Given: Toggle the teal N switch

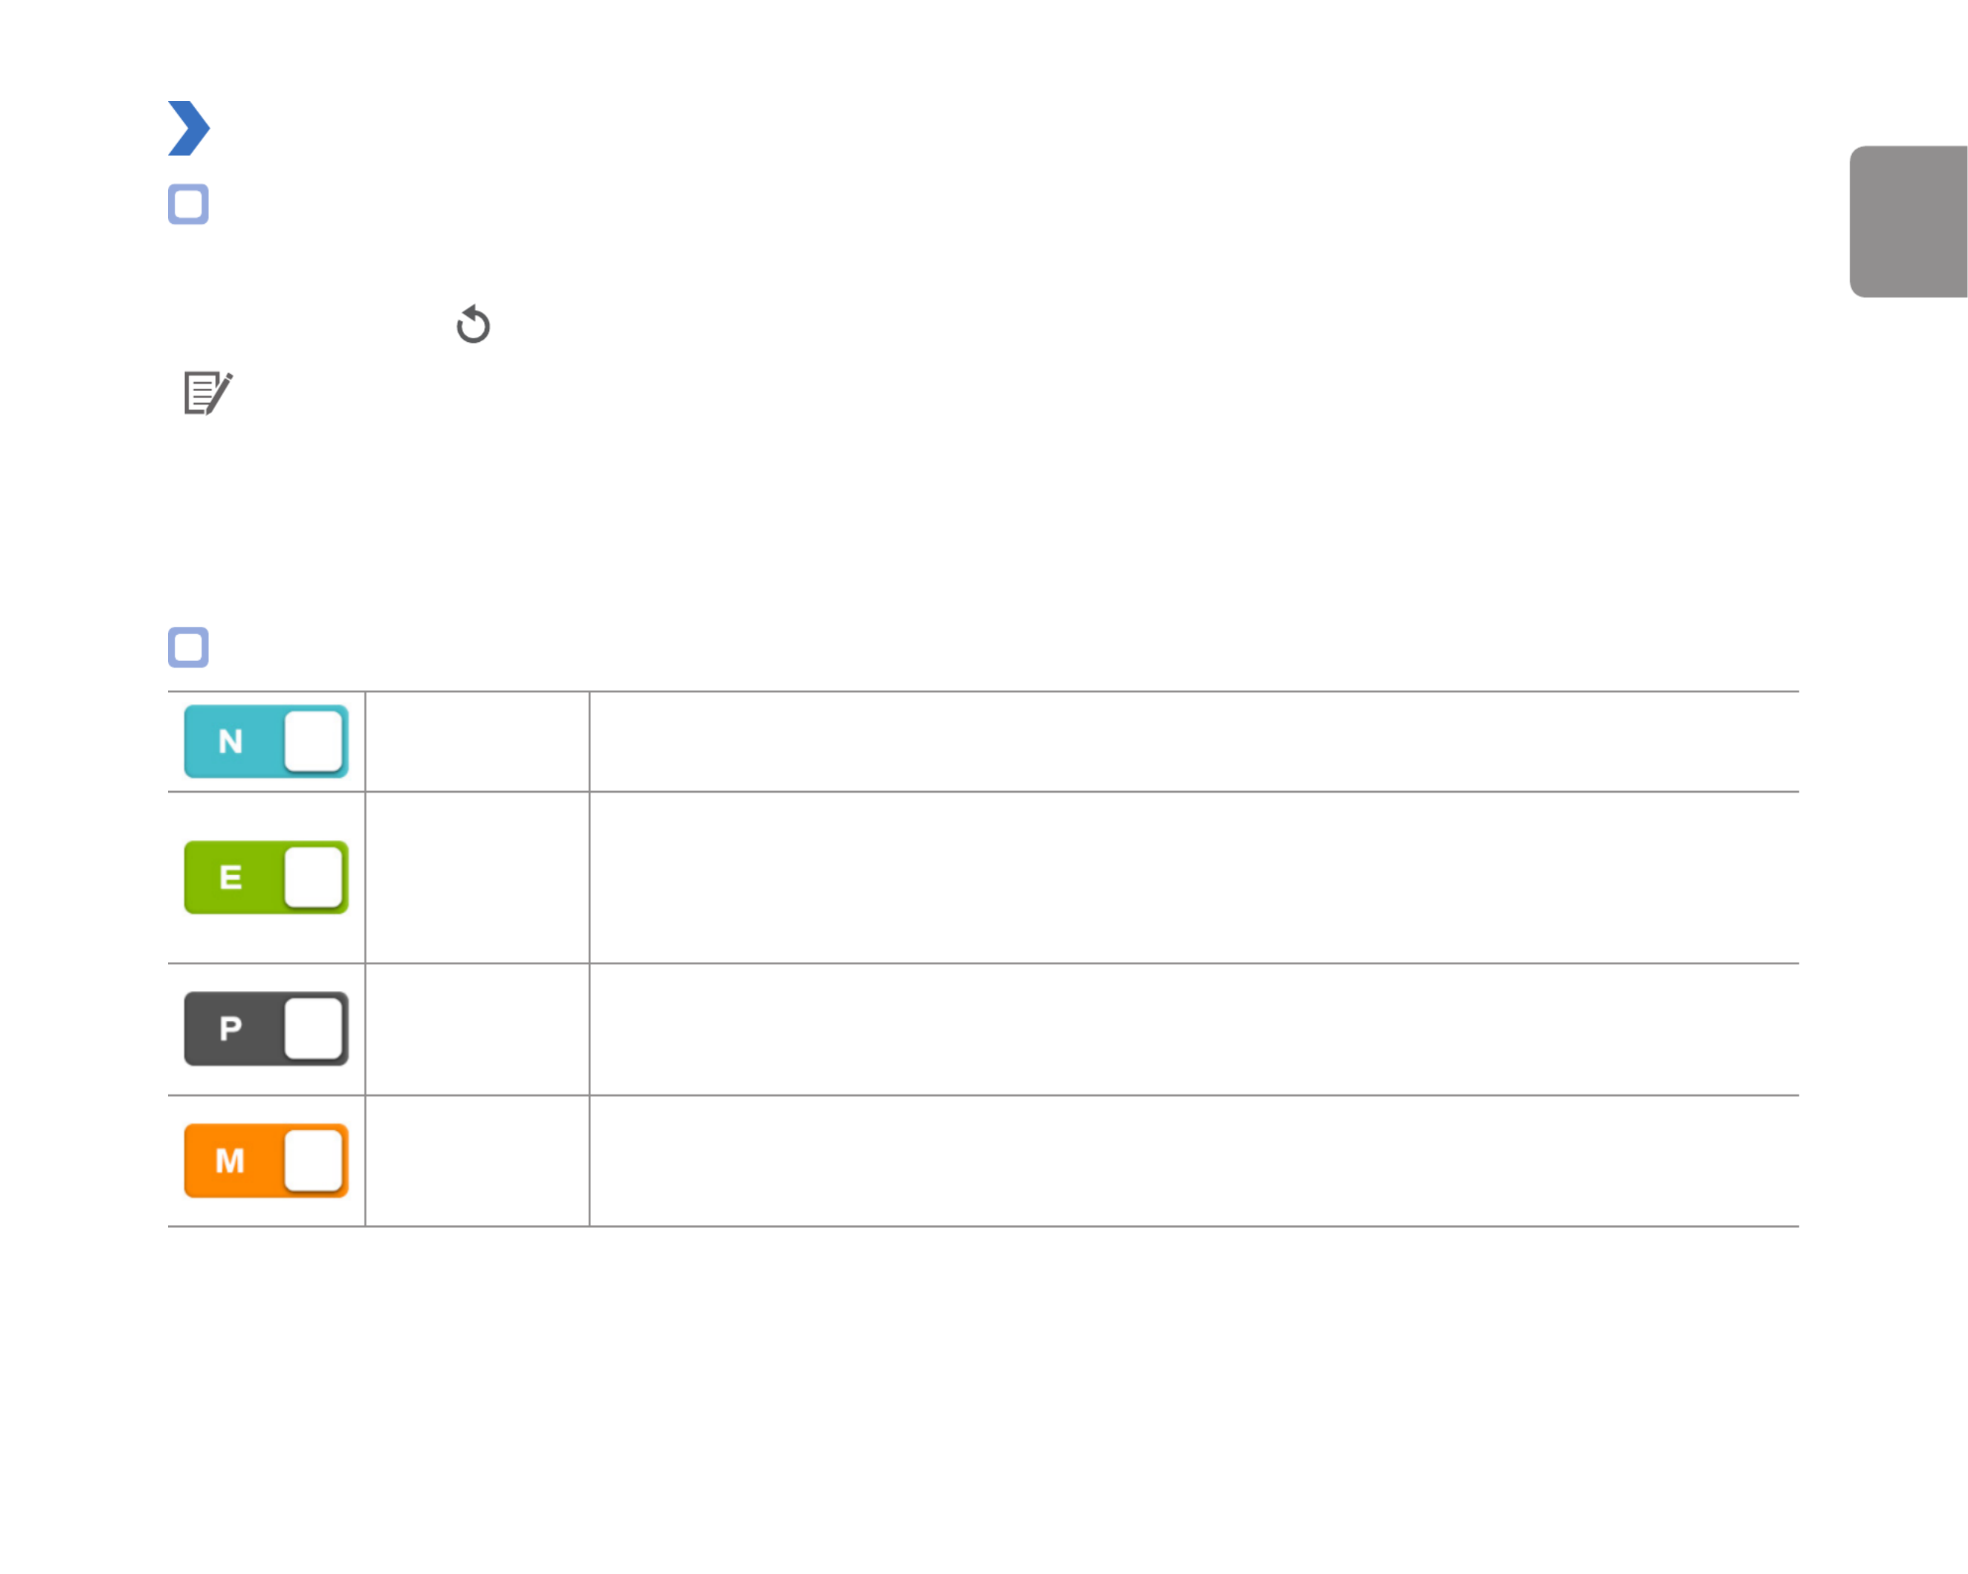Looking at the screenshot, I should [266, 741].
